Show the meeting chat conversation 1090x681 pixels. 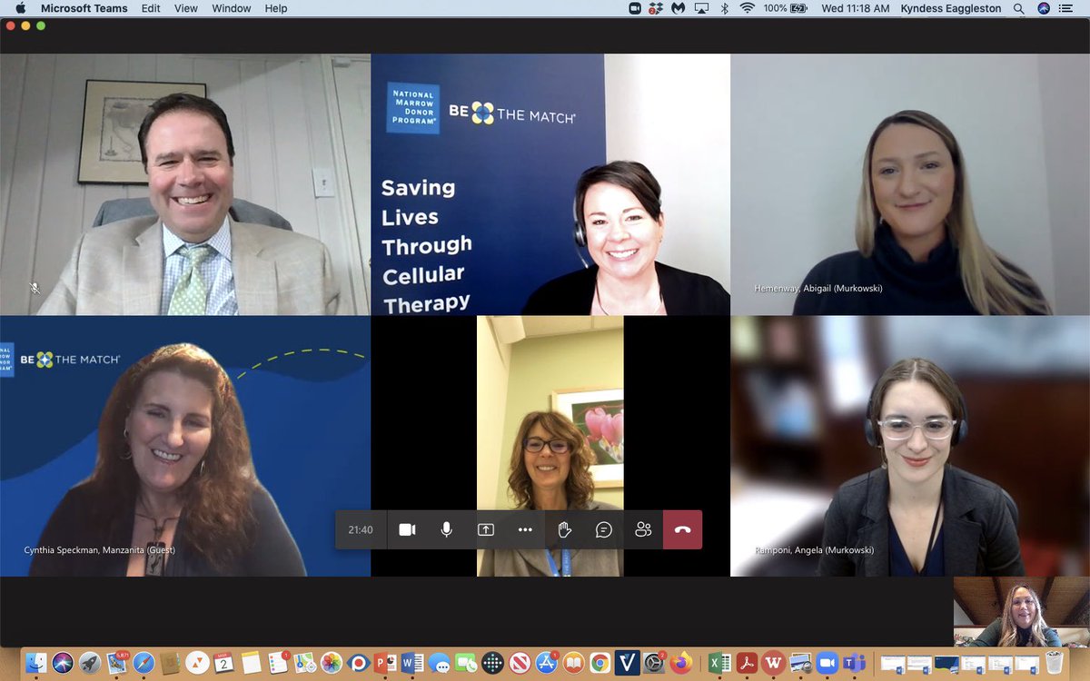click(604, 529)
